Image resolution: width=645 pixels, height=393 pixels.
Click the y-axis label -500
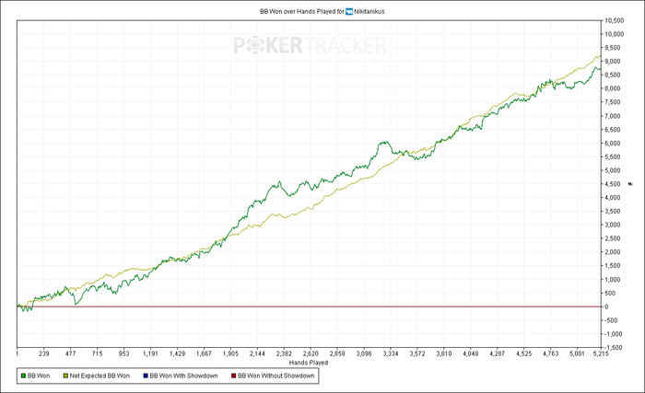[x=611, y=320]
